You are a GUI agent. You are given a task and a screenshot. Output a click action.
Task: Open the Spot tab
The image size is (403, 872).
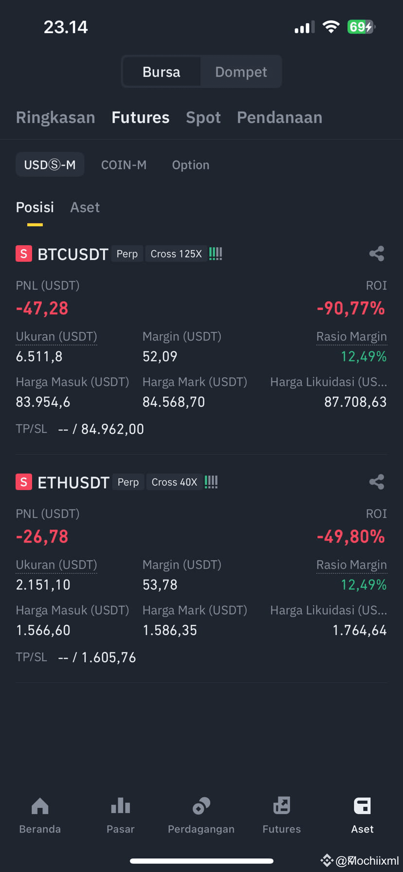click(203, 117)
